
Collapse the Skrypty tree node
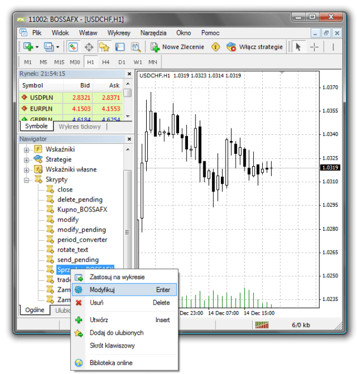[27, 180]
